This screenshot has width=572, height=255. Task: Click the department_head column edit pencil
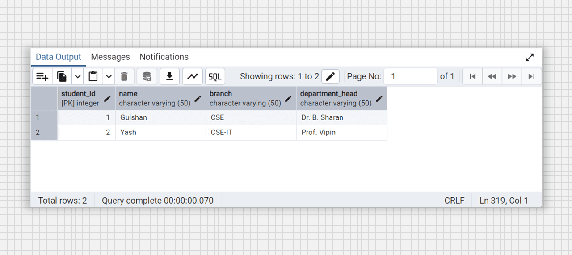(379, 99)
